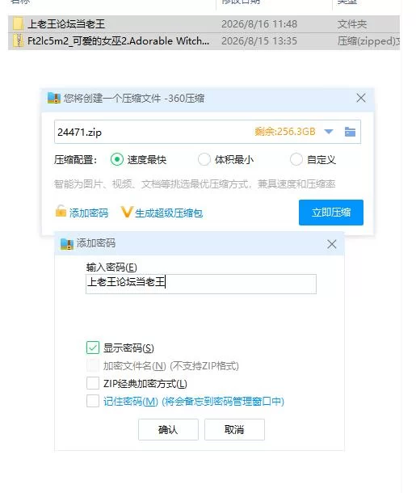Select the Ft2lc5m2_可爱的女巫2 zip file row
Screen dimensions: 416x493
point(204,41)
